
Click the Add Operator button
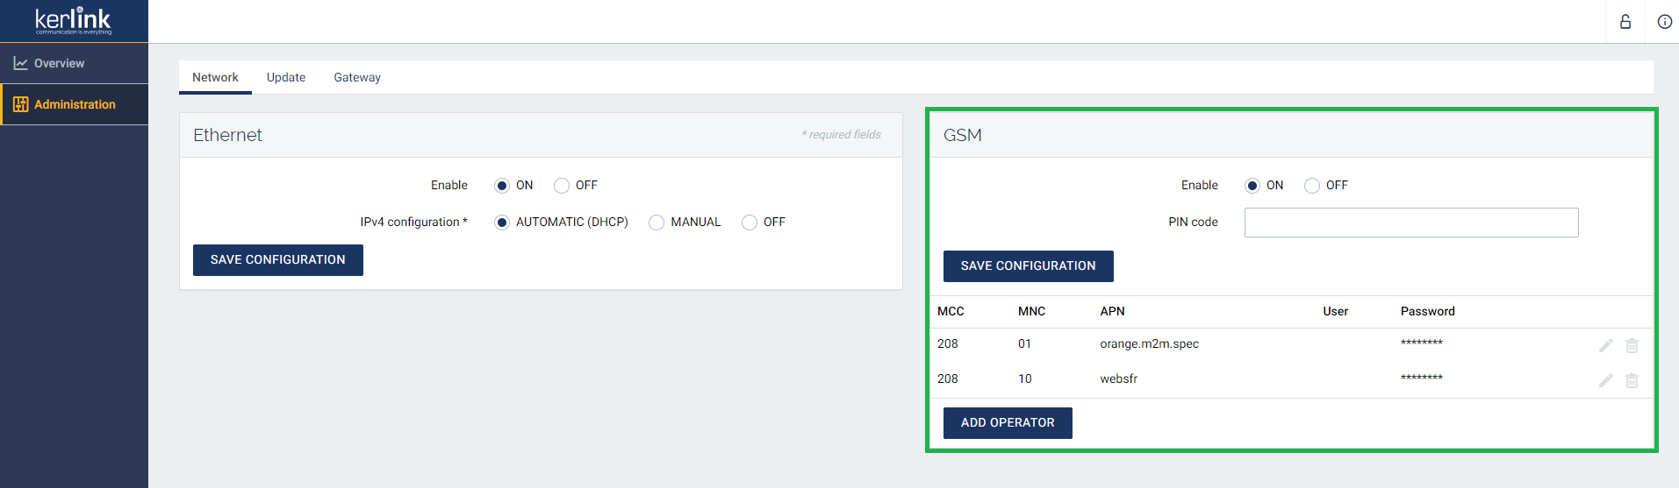[1008, 422]
